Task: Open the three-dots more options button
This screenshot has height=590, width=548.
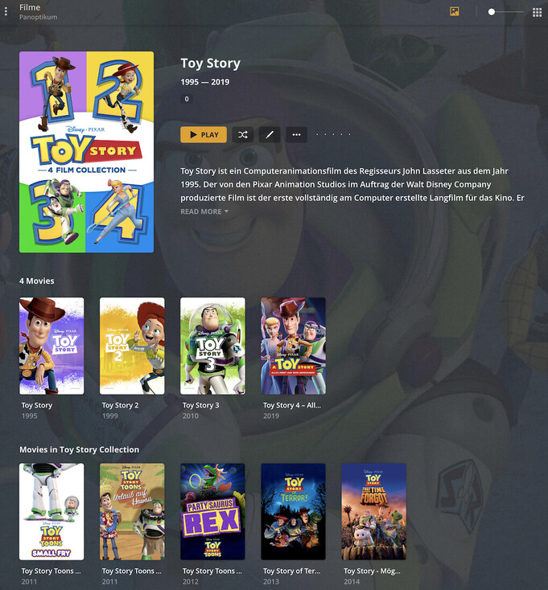Action: point(296,135)
